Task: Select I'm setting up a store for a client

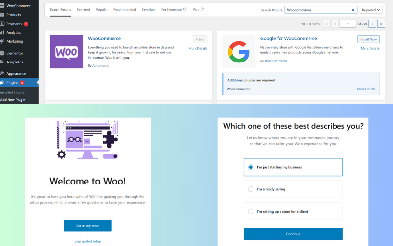Action: [293, 212]
